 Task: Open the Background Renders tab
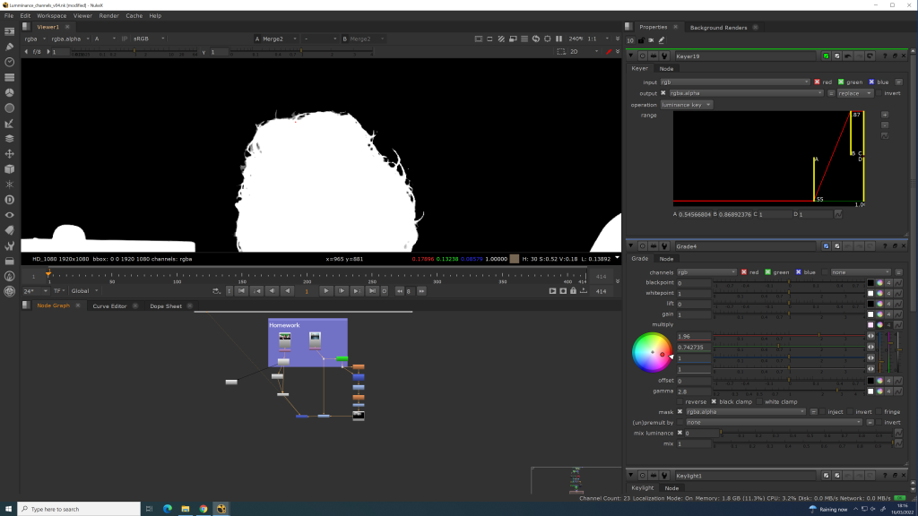pyautogui.click(x=719, y=28)
